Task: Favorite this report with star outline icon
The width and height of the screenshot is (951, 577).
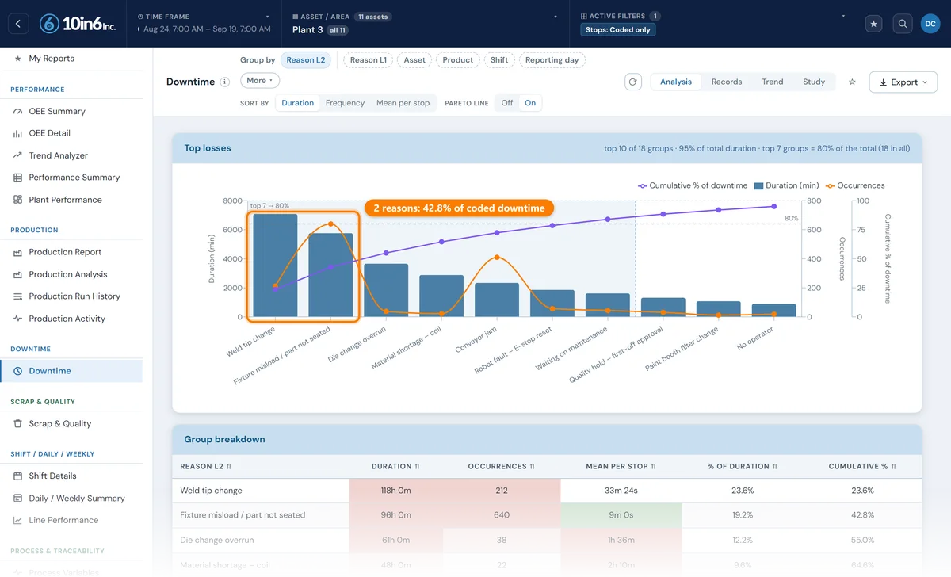Action: (x=852, y=82)
